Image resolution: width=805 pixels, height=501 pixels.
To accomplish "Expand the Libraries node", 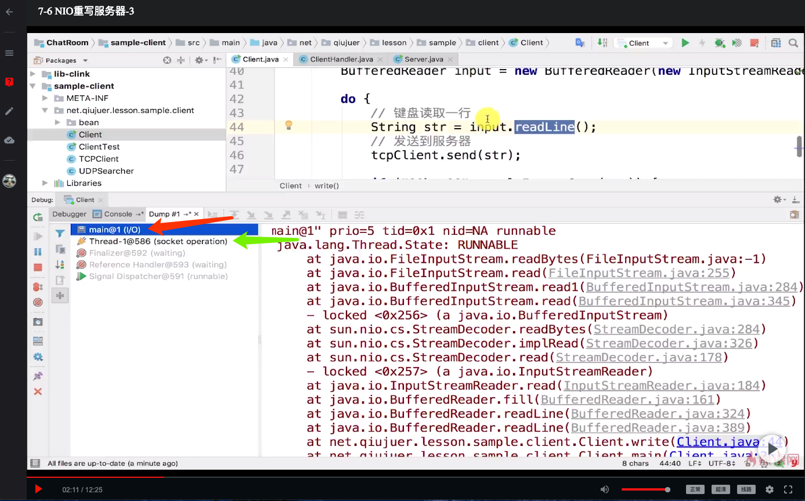I will point(45,183).
